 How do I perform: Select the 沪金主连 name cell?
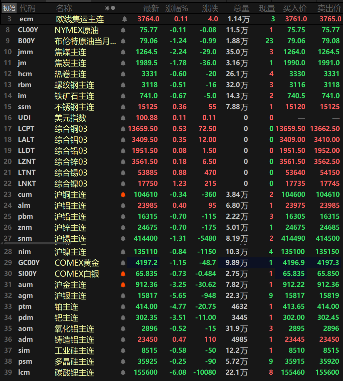pos(71,285)
